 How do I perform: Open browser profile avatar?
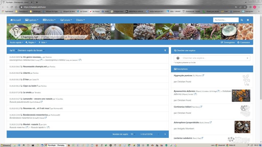[x=254, y=7]
